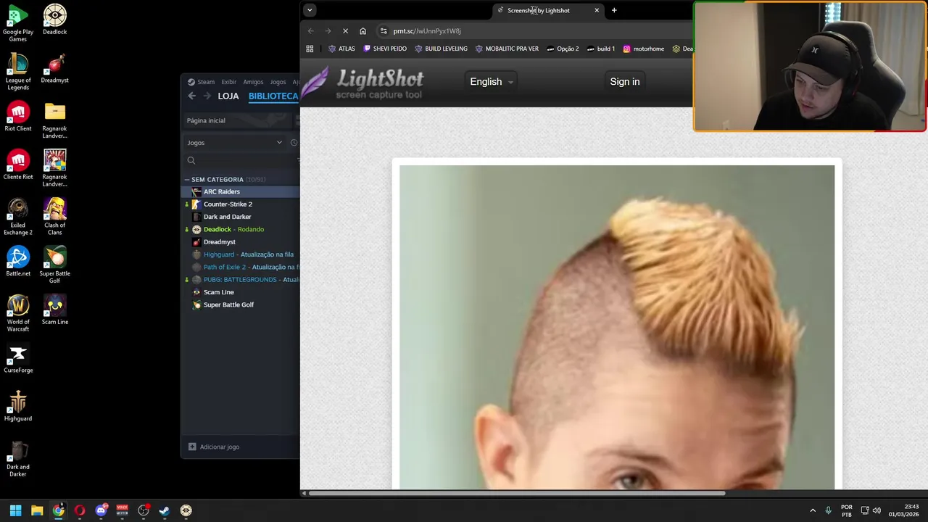Click the Sign in button
The height and width of the screenshot is (522, 928).
[625, 81]
